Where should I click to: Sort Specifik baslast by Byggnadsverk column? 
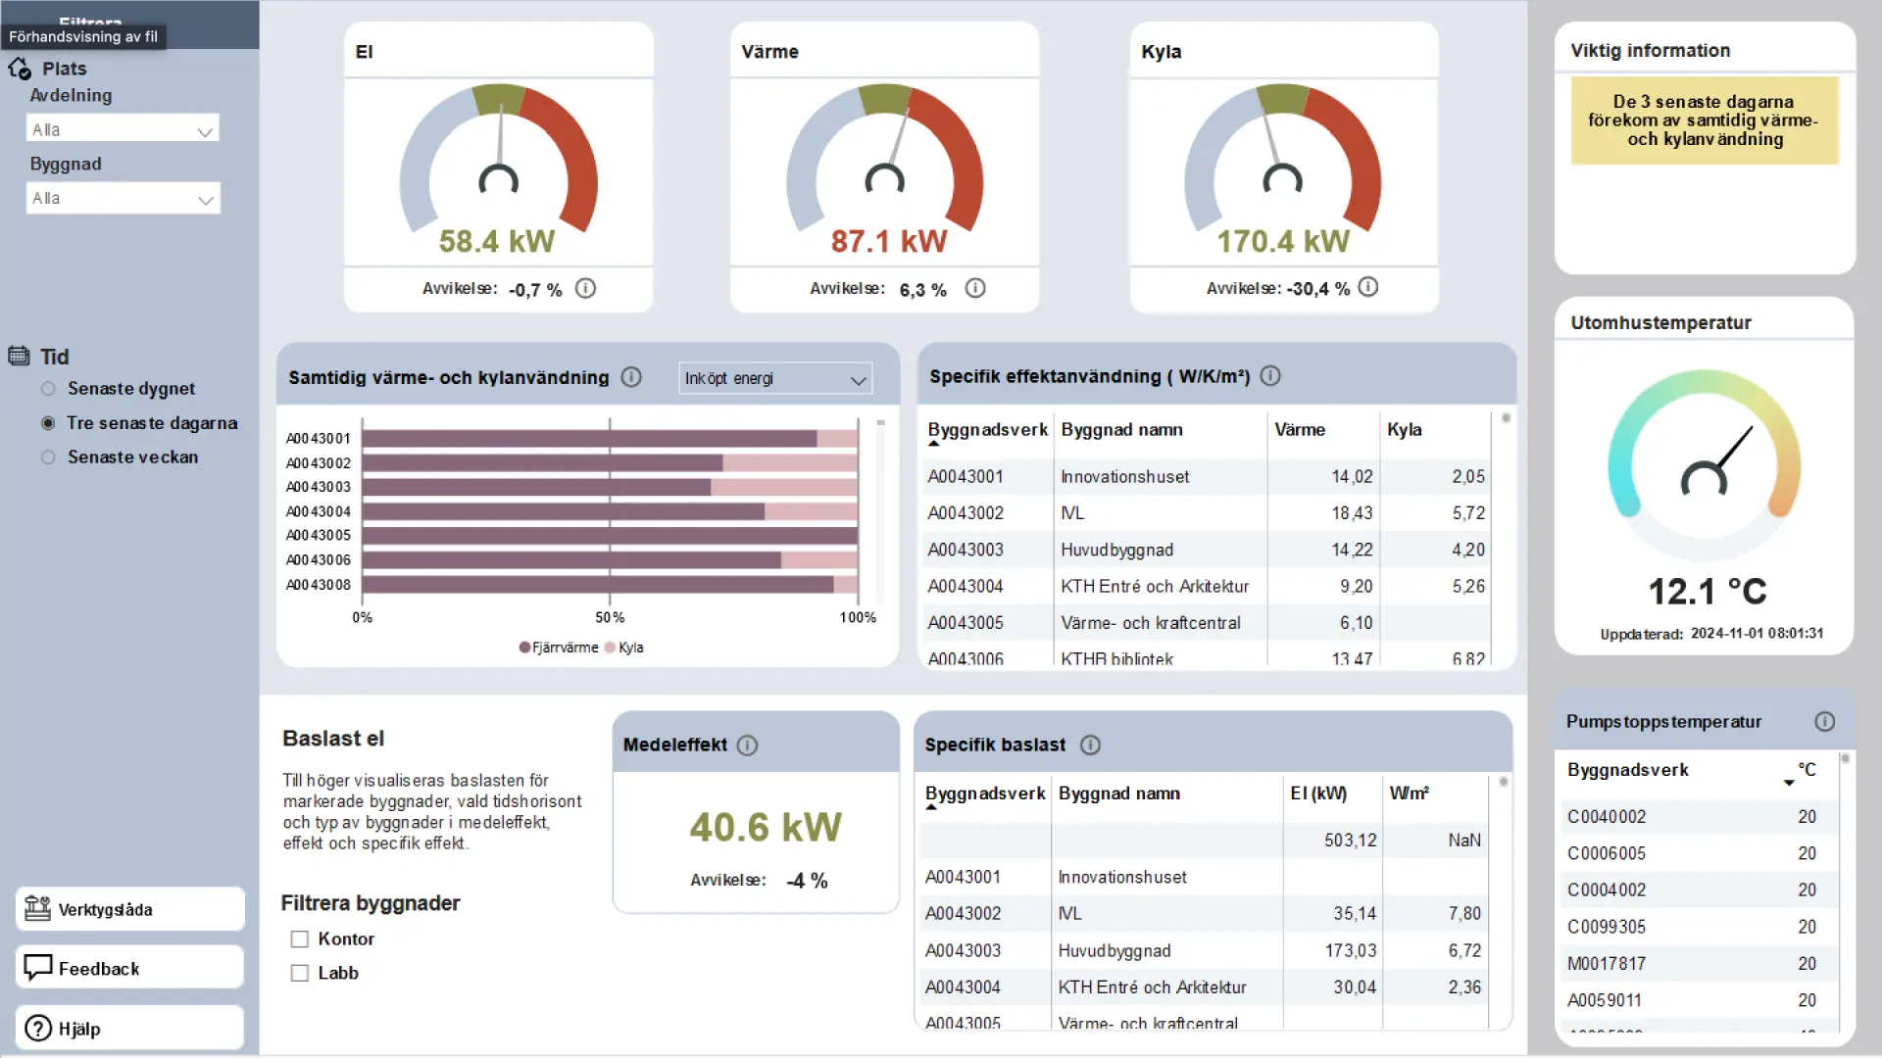(x=984, y=793)
